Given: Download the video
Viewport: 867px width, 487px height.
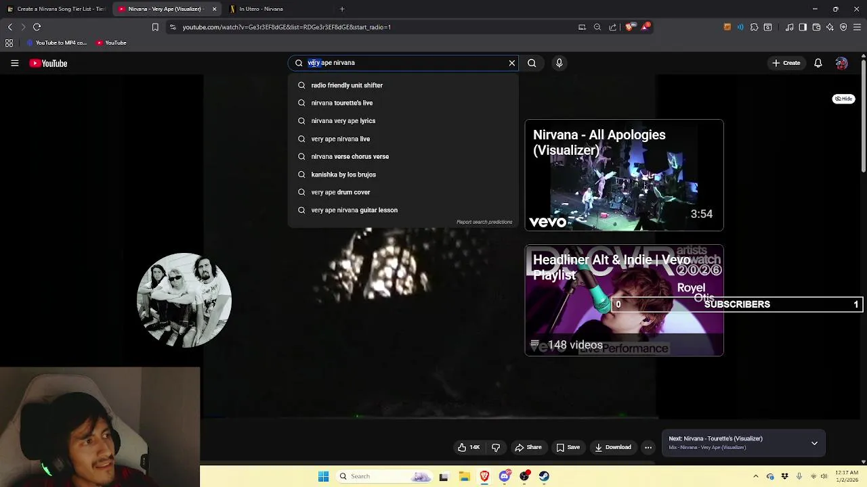Looking at the screenshot, I should (x=612, y=447).
